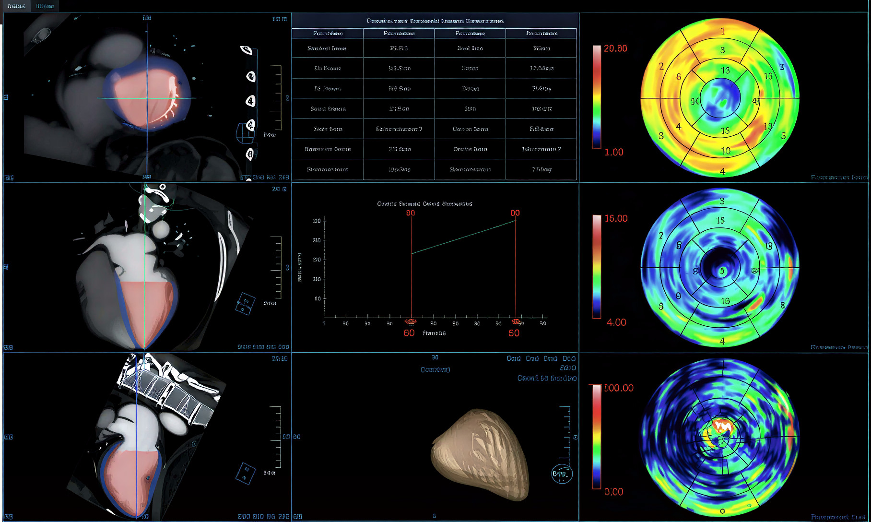
Task: Click the left red marker handle on the graph axis
Action: [x=411, y=321]
